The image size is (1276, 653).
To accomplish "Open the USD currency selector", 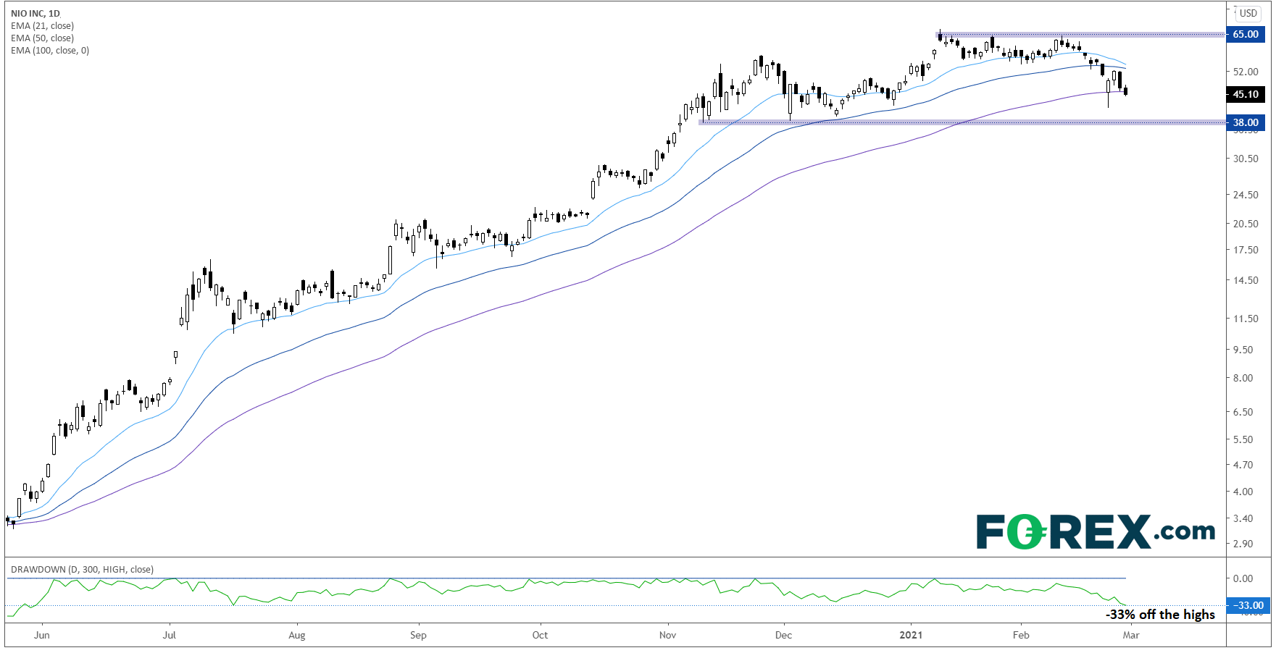I will coord(1248,13).
